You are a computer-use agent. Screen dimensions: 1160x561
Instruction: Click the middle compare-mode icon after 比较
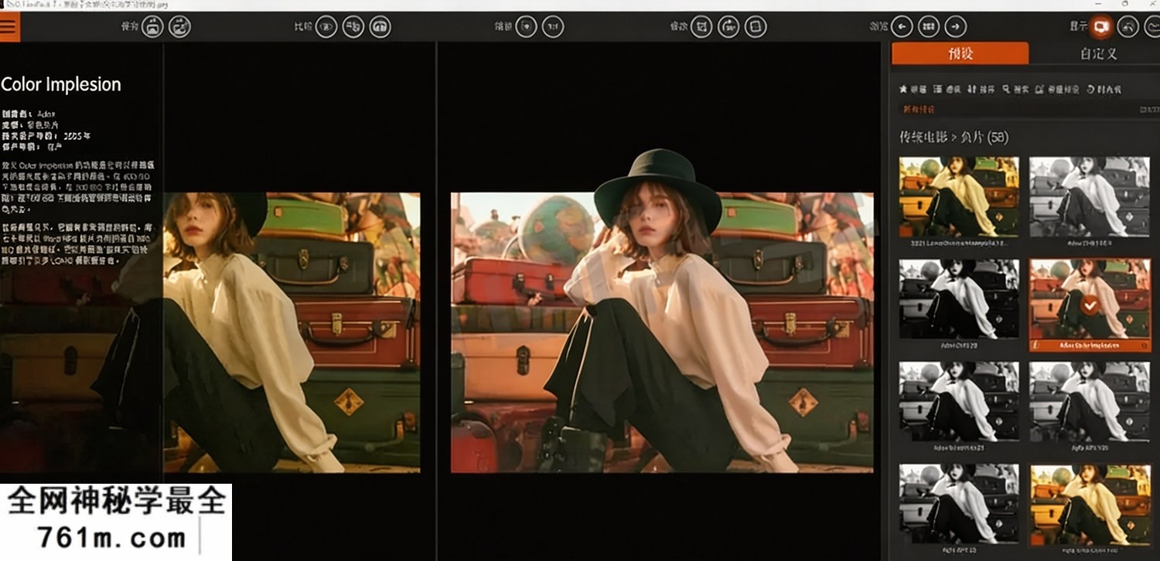(353, 27)
